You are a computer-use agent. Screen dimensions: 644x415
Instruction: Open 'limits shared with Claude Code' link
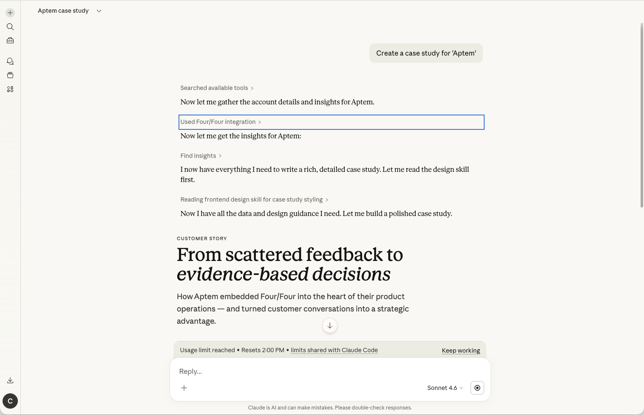[334, 350]
